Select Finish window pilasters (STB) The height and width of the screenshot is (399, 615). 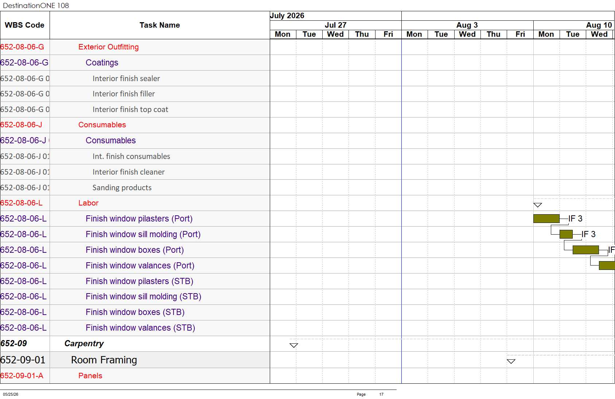coord(139,281)
